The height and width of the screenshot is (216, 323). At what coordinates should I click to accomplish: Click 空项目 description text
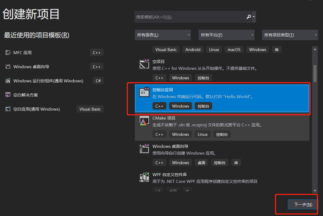pyautogui.click(x=205, y=68)
